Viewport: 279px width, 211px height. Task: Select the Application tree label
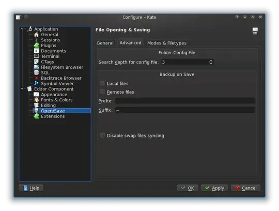coord(46,29)
